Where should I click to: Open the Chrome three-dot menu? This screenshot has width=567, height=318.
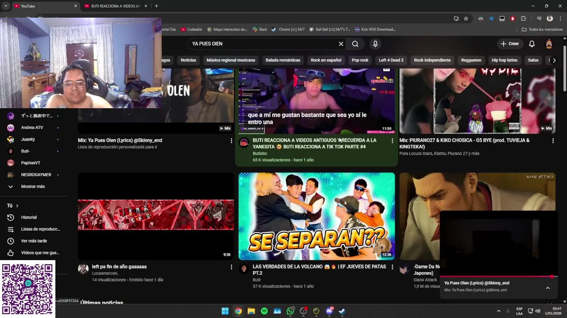(560, 19)
